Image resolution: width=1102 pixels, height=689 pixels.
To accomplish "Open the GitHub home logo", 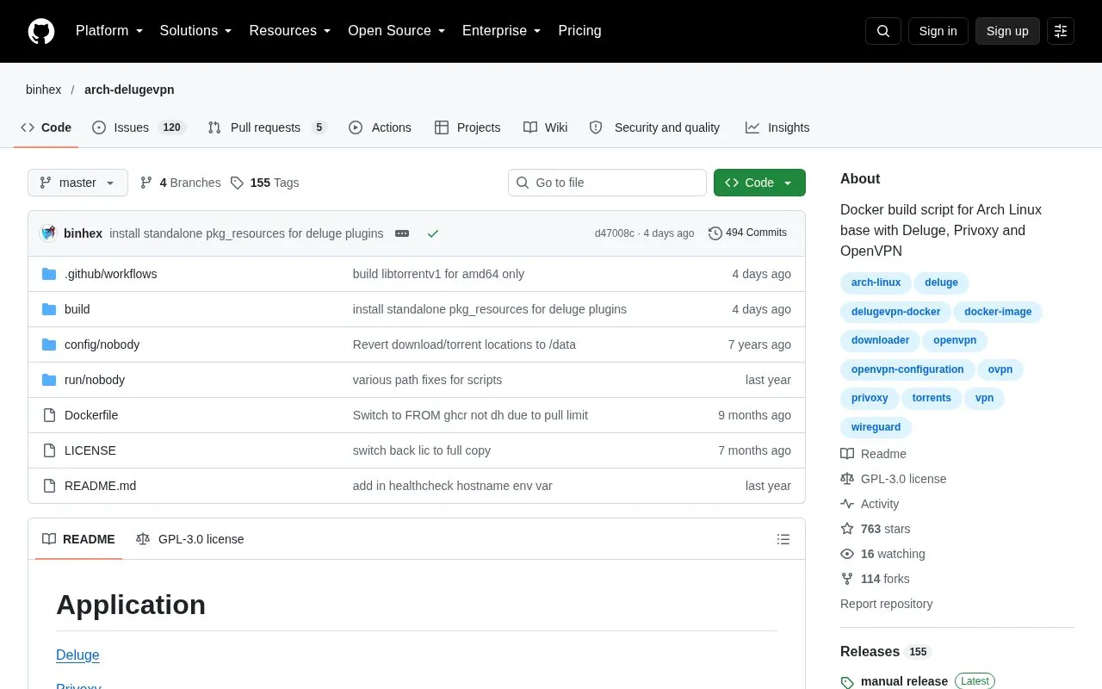I will pyautogui.click(x=41, y=31).
